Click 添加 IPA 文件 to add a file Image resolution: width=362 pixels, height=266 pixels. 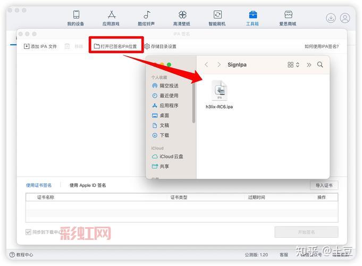pos(40,46)
